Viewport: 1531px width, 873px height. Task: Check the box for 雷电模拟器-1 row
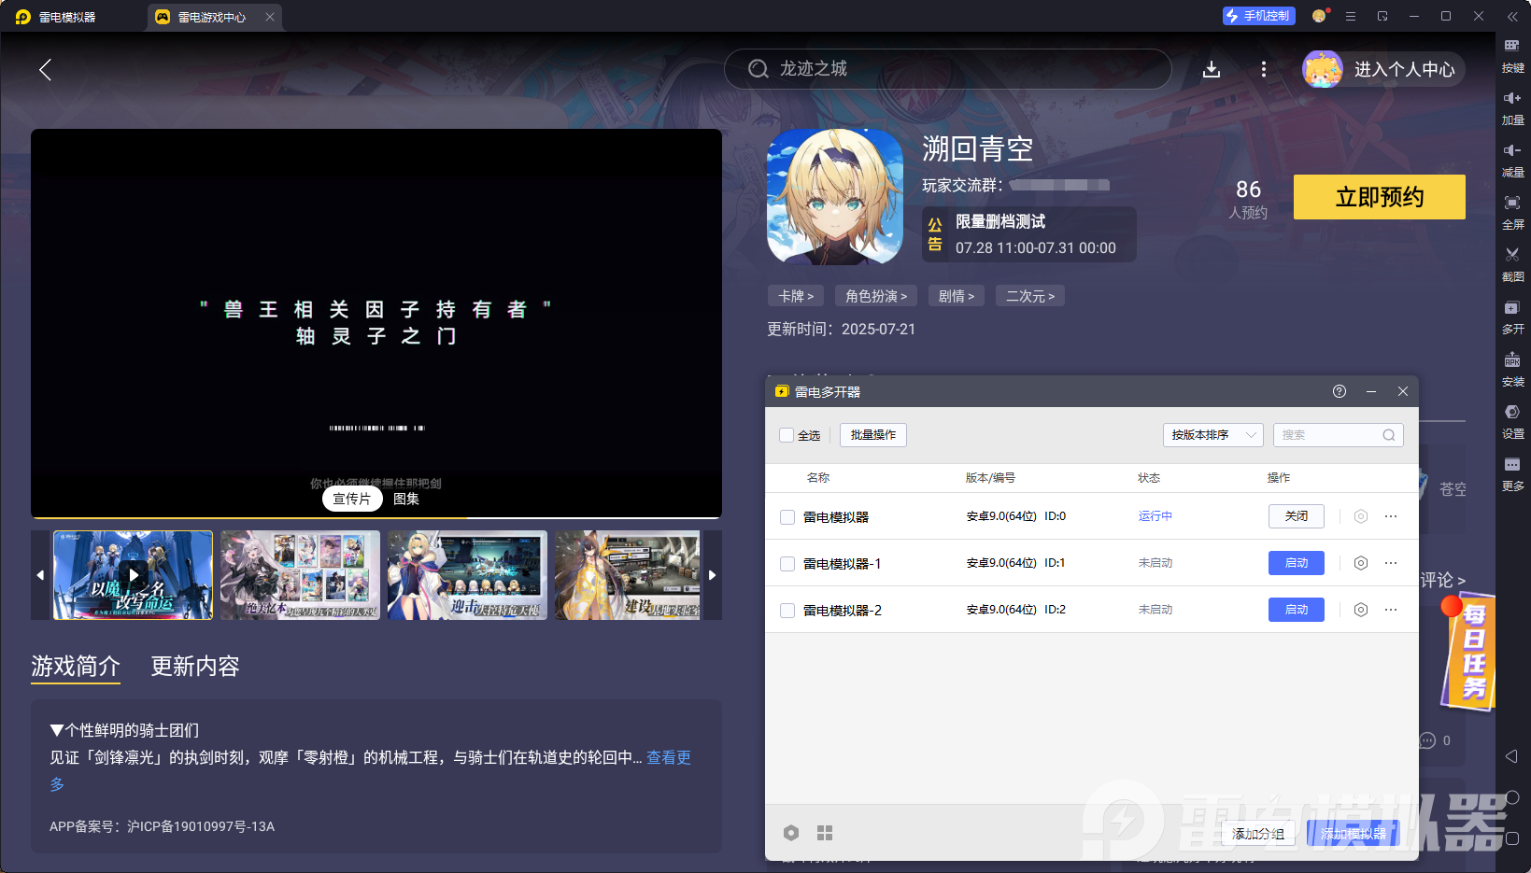pos(787,564)
